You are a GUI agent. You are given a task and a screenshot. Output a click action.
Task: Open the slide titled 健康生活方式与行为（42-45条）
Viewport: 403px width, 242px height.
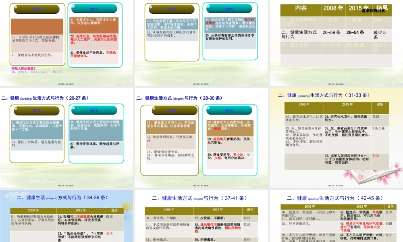336,218
